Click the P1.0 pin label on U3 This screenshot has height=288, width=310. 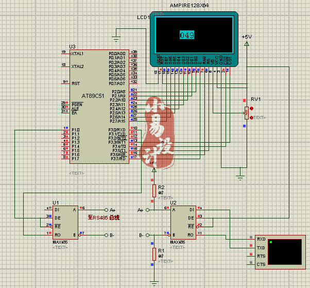coord(76,130)
